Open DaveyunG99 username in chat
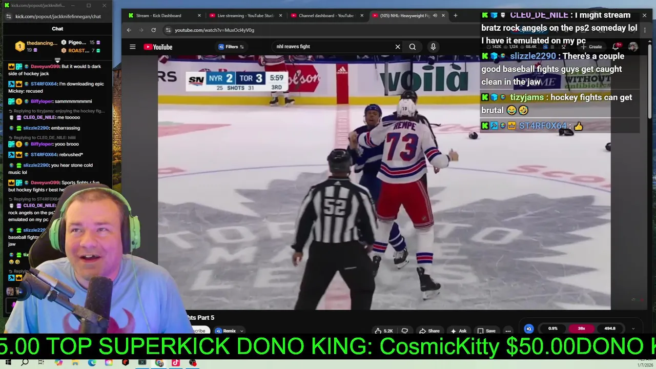The height and width of the screenshot is (369, 656). [45, 67]
